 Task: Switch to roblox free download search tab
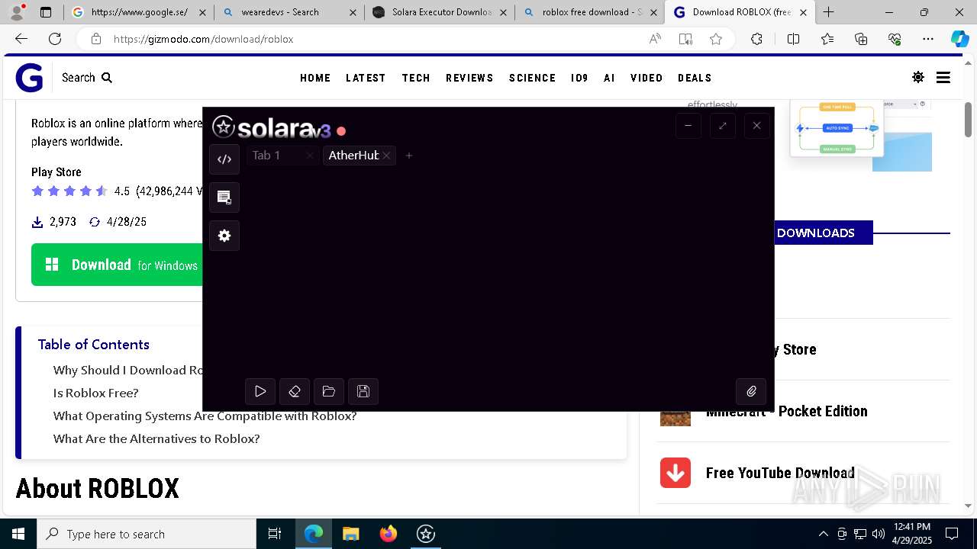click(589, 12)
